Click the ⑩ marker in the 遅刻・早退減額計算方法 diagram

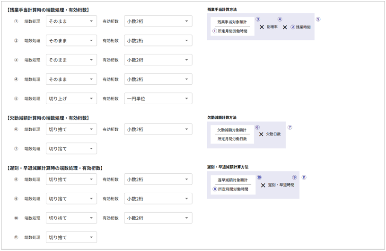[259, 178]
